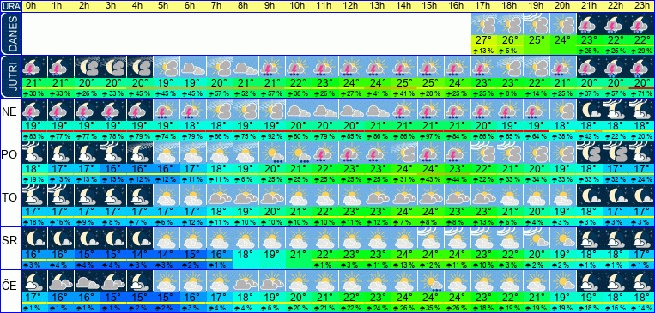
Task: Select the DANES 22h night thunderstorm icon
Action: click(616, 24)
